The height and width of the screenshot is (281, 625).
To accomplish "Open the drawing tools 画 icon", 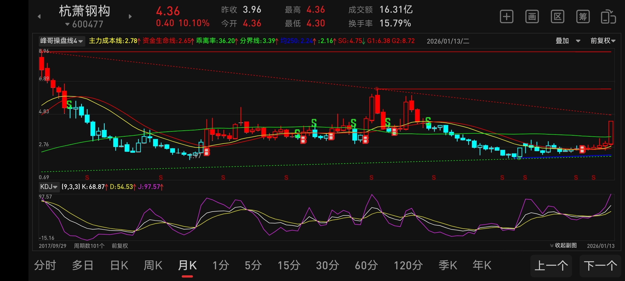I will point(532,17).
